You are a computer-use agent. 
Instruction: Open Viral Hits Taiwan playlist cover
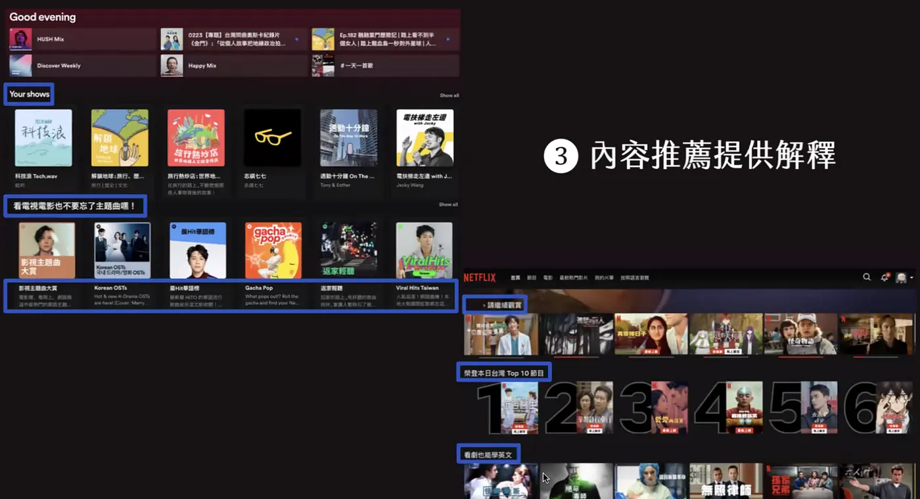(x=425, y=250)
